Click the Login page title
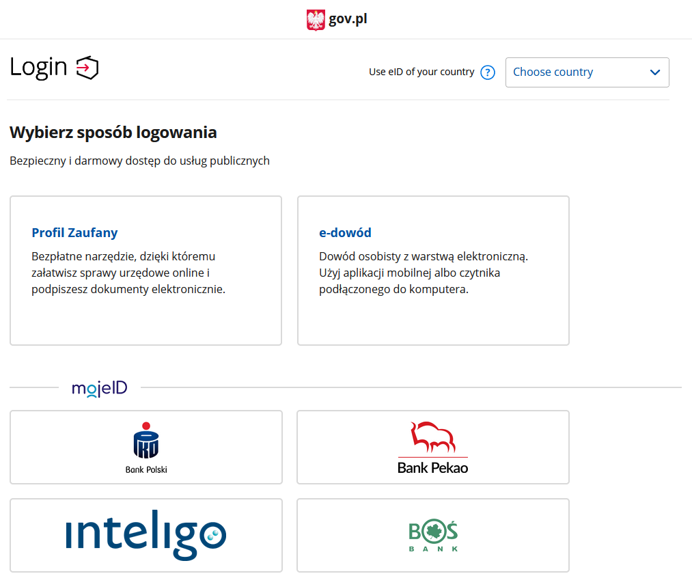692x576 pixels. point(38,67)
